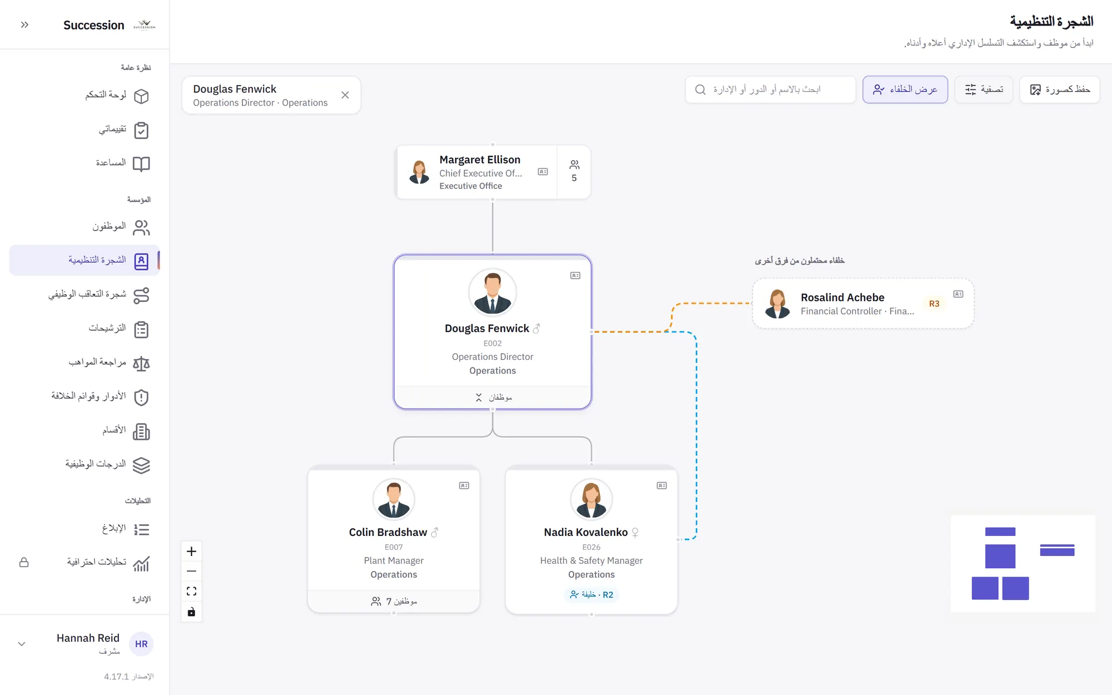Zoom out the org chart with minus
The height and width of the screenshot is (695, 1112).
pyautogui.click(x=191, y=572)
